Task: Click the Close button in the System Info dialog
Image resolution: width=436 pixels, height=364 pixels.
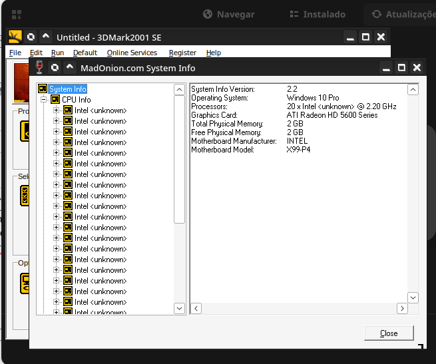Action: (x=389, y=333)
